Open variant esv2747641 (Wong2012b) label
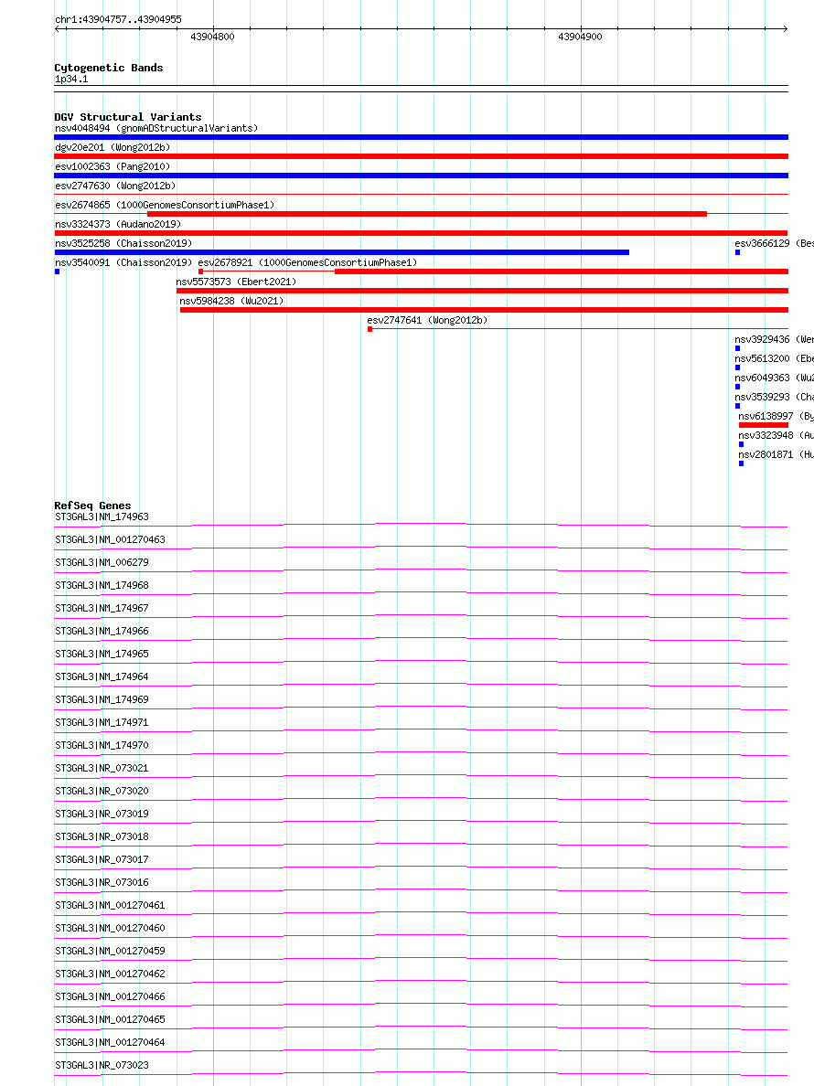 click(427, 320)
